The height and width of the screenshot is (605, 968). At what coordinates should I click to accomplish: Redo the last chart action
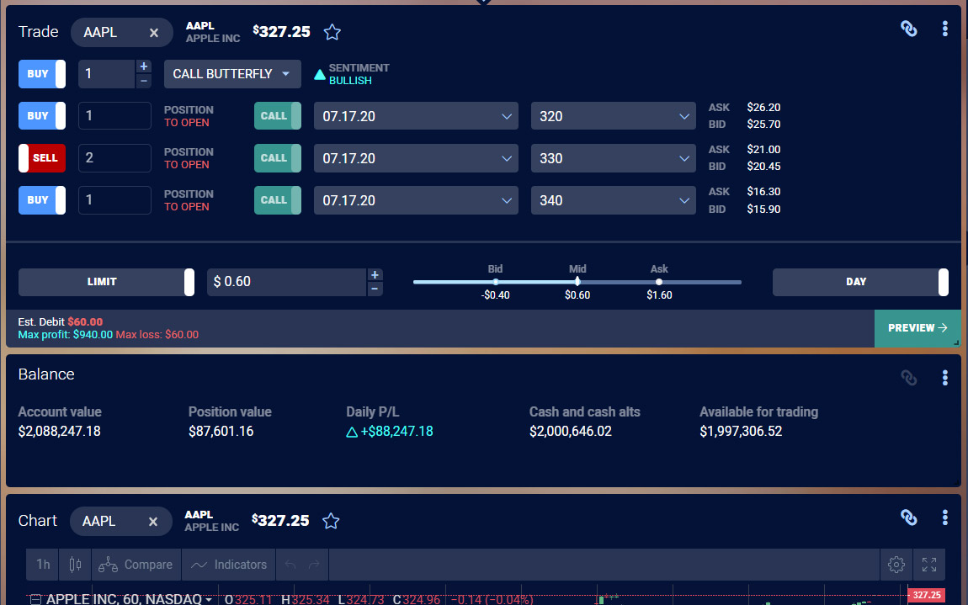coord(314,565)
